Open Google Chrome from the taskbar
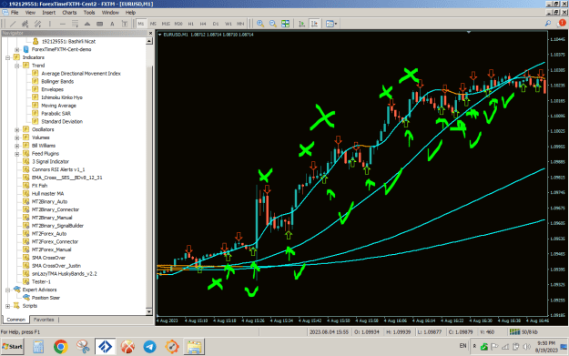 (x=61, y=347)
